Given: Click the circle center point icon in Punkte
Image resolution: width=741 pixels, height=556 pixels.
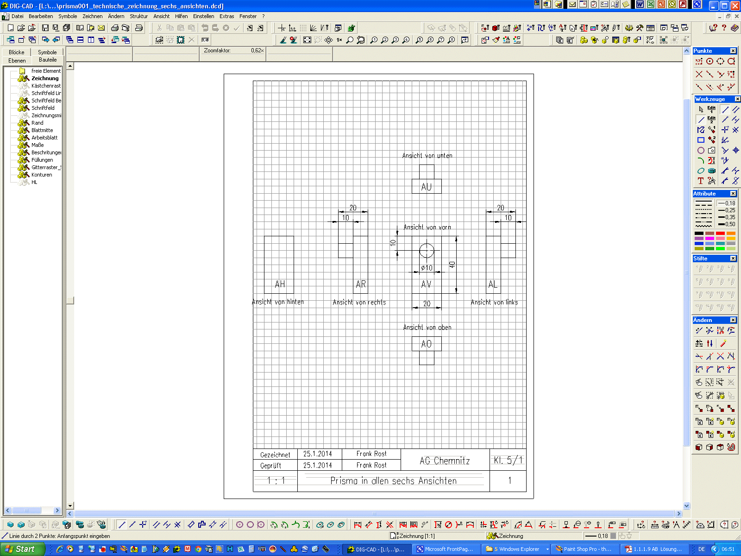Looking at the screenshot, I should click(x=710, y=61).
